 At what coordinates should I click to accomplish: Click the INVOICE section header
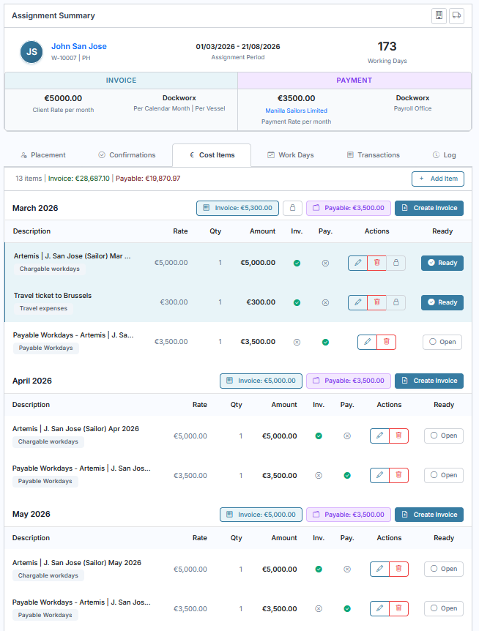(121, 81)
